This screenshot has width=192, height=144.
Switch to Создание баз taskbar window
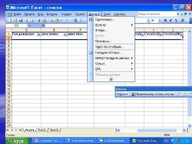(48, 141)
